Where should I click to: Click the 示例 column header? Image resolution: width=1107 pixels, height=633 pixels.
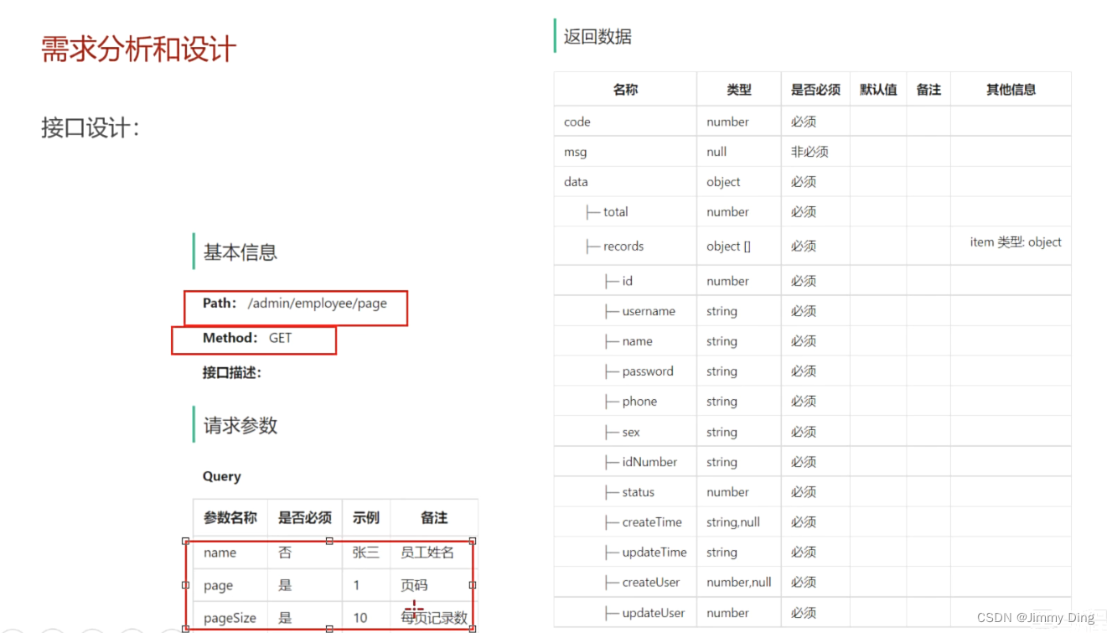(366, 518)
